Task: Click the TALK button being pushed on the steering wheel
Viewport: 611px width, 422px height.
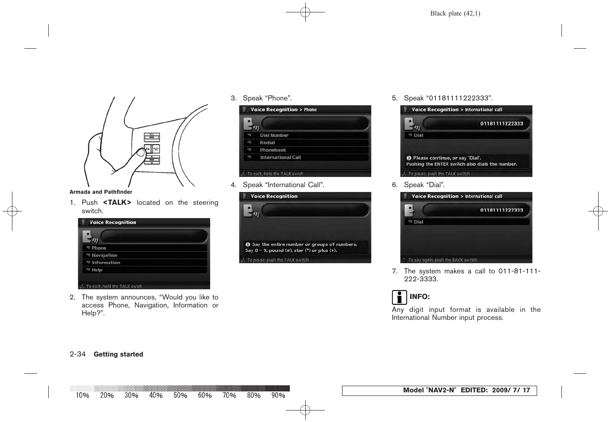Action: point(148,149)
